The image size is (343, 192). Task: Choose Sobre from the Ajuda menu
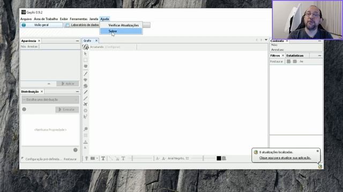(x=121, y=31)
